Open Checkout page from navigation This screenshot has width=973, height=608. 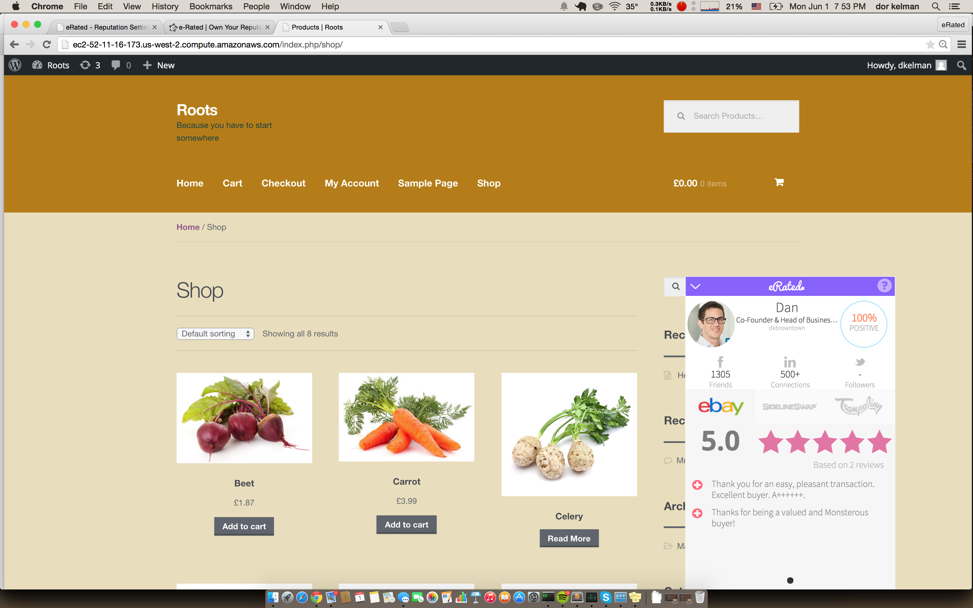pyautogui.click(x=284, y=183)
